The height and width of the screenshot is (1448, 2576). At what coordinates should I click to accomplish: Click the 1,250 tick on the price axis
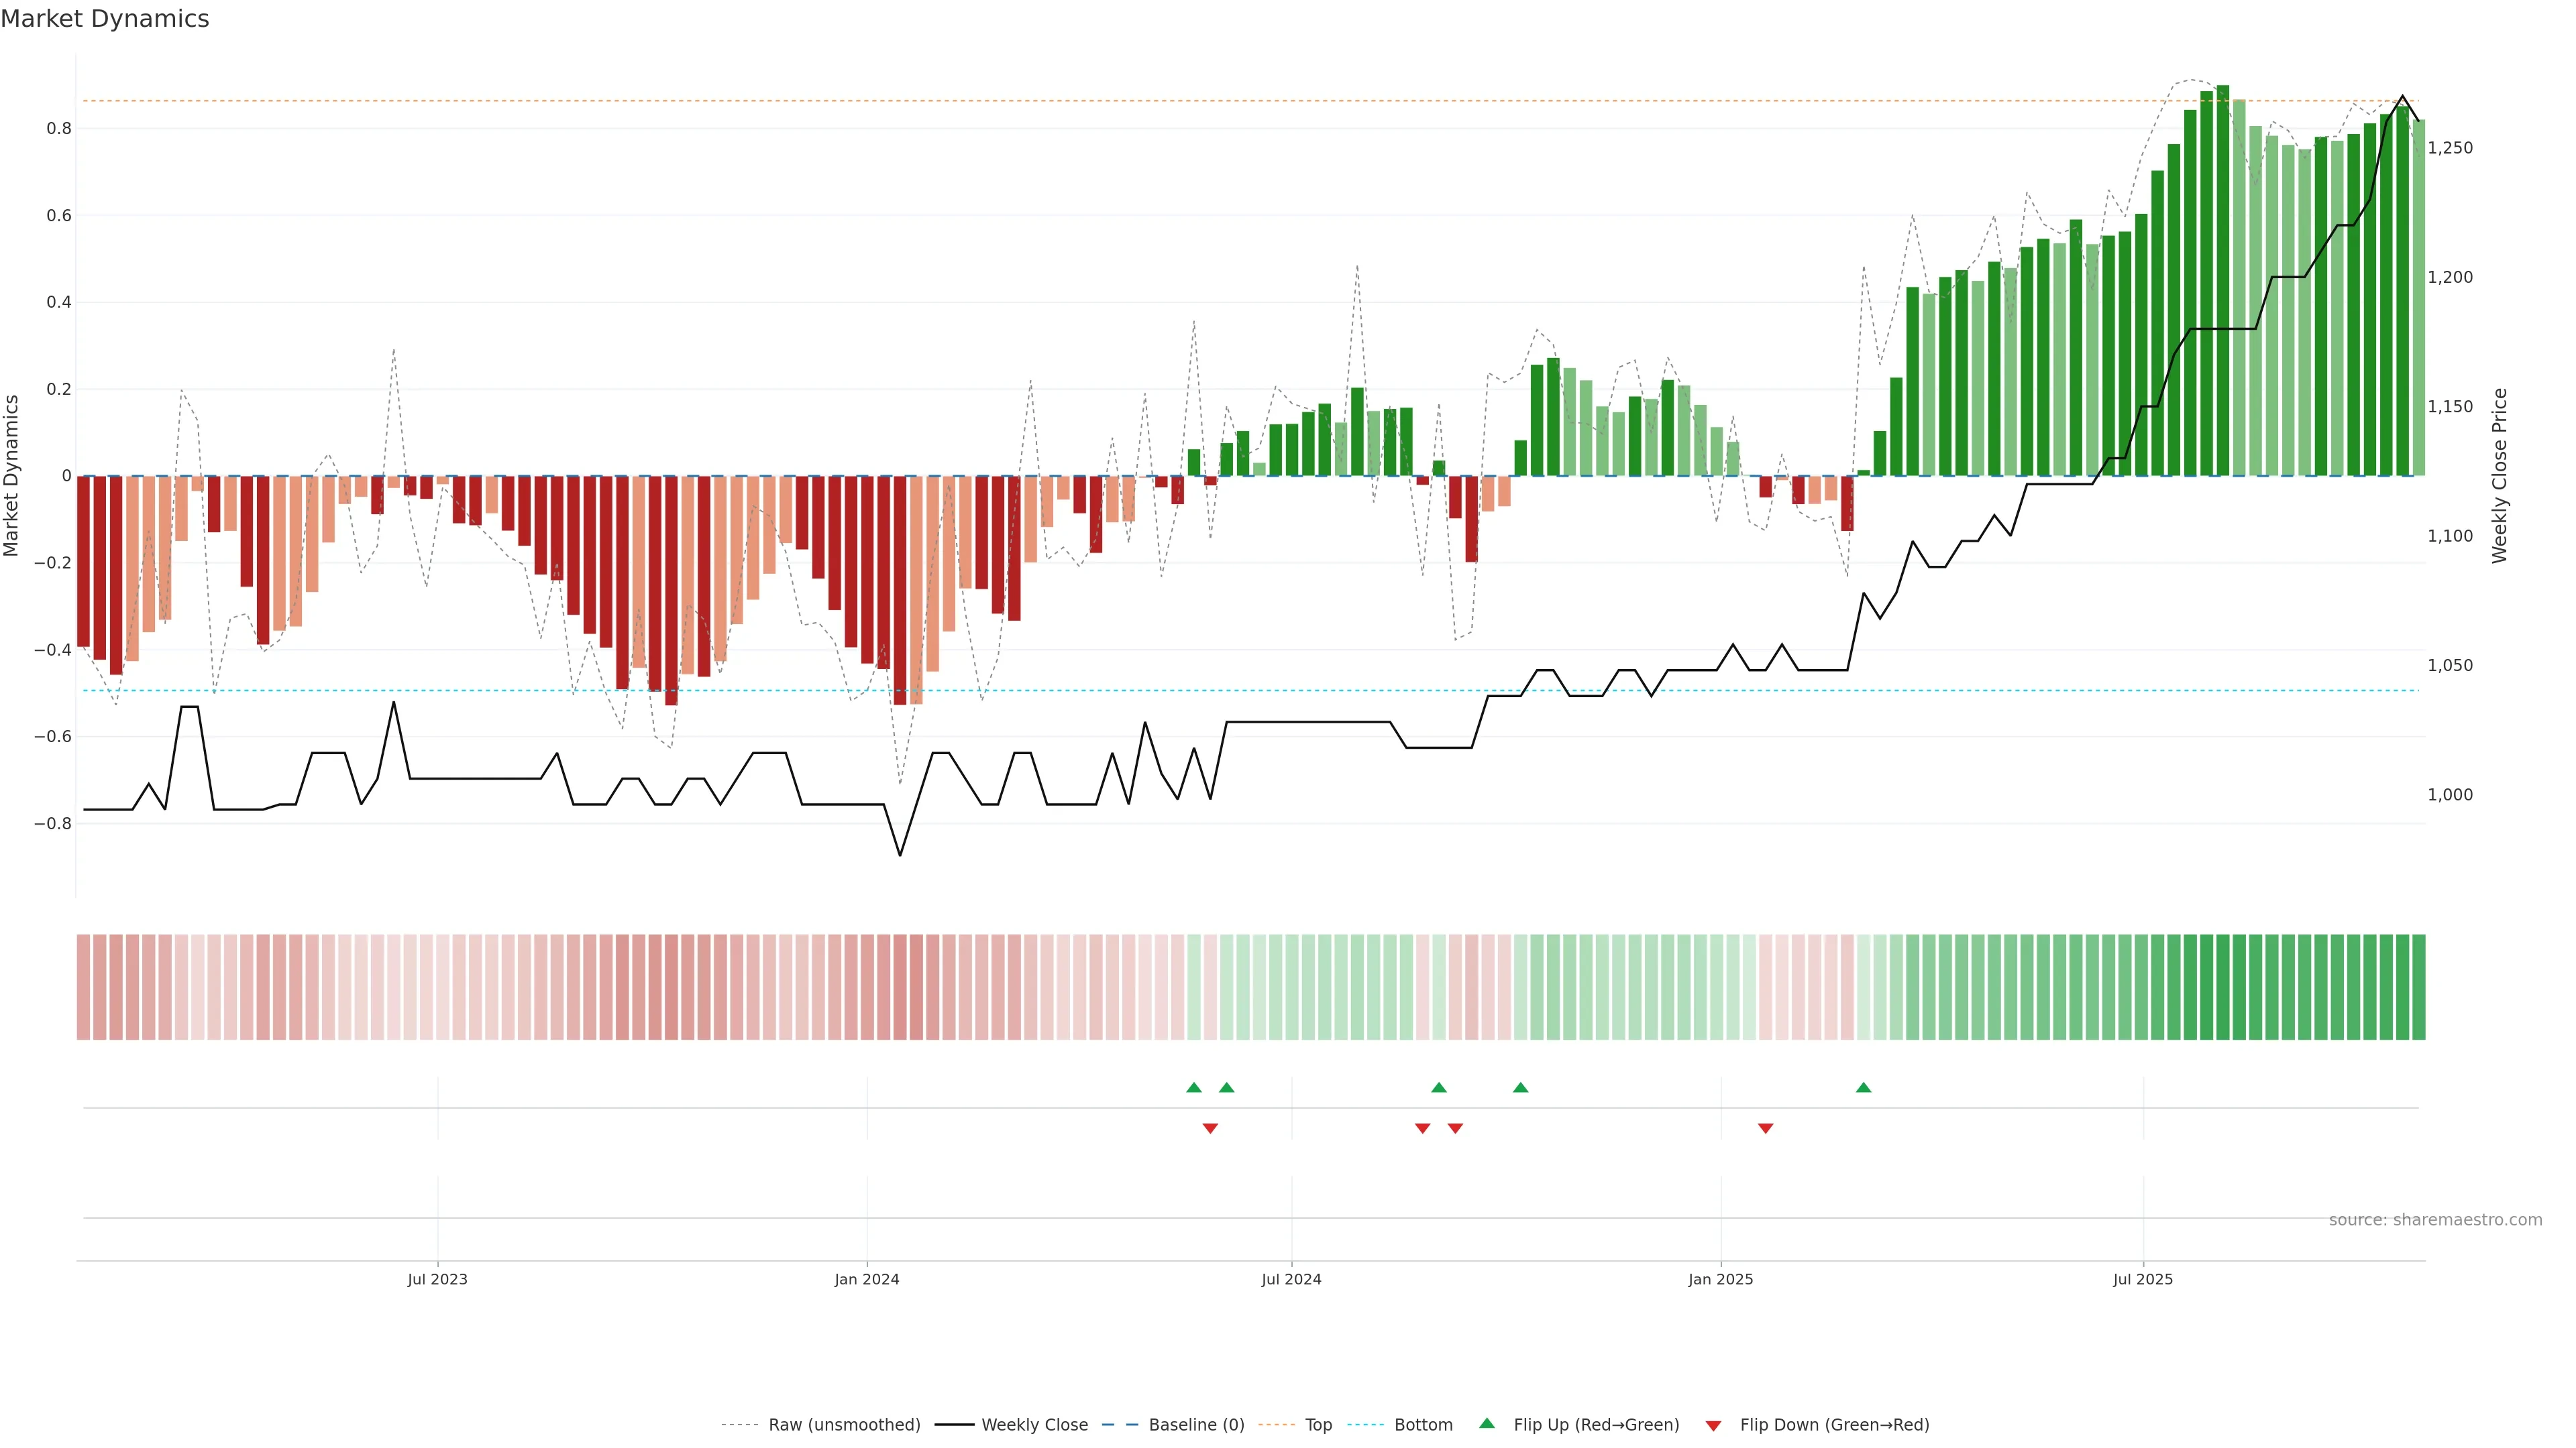pos(2450,148)
